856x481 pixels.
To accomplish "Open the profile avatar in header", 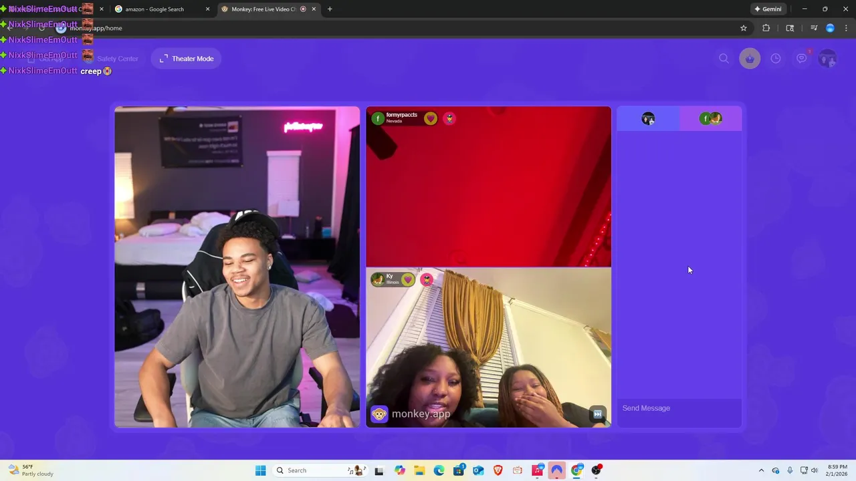I will pyautogui.click(x=828, y=59).
